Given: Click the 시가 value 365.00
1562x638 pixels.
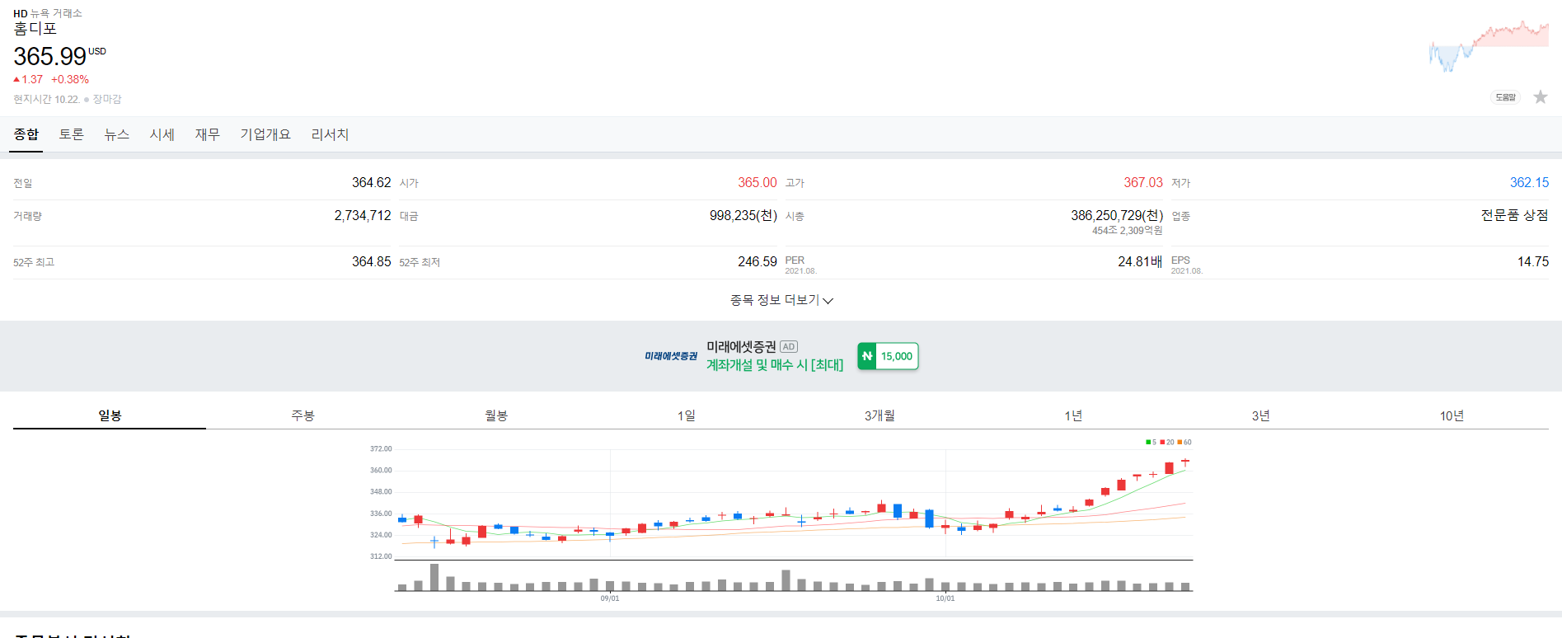Looking at the screenshot, I should pos(757,182).
